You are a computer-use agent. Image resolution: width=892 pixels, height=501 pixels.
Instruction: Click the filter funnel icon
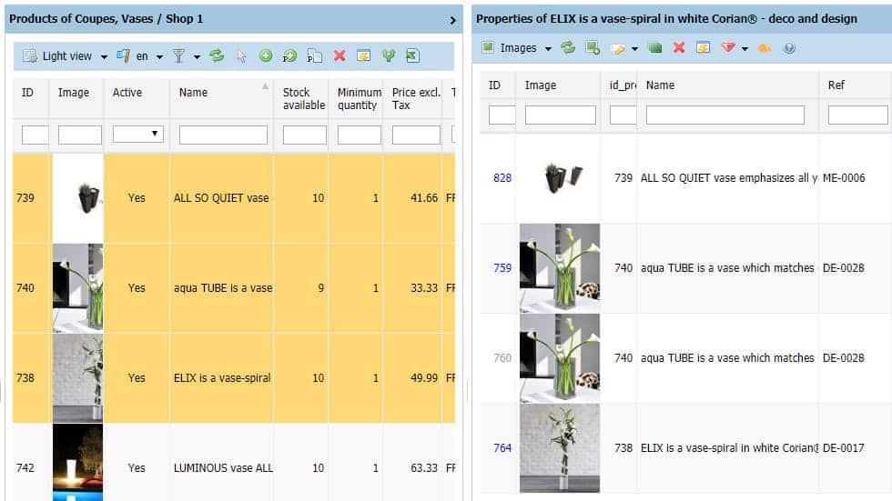[179, 56]
